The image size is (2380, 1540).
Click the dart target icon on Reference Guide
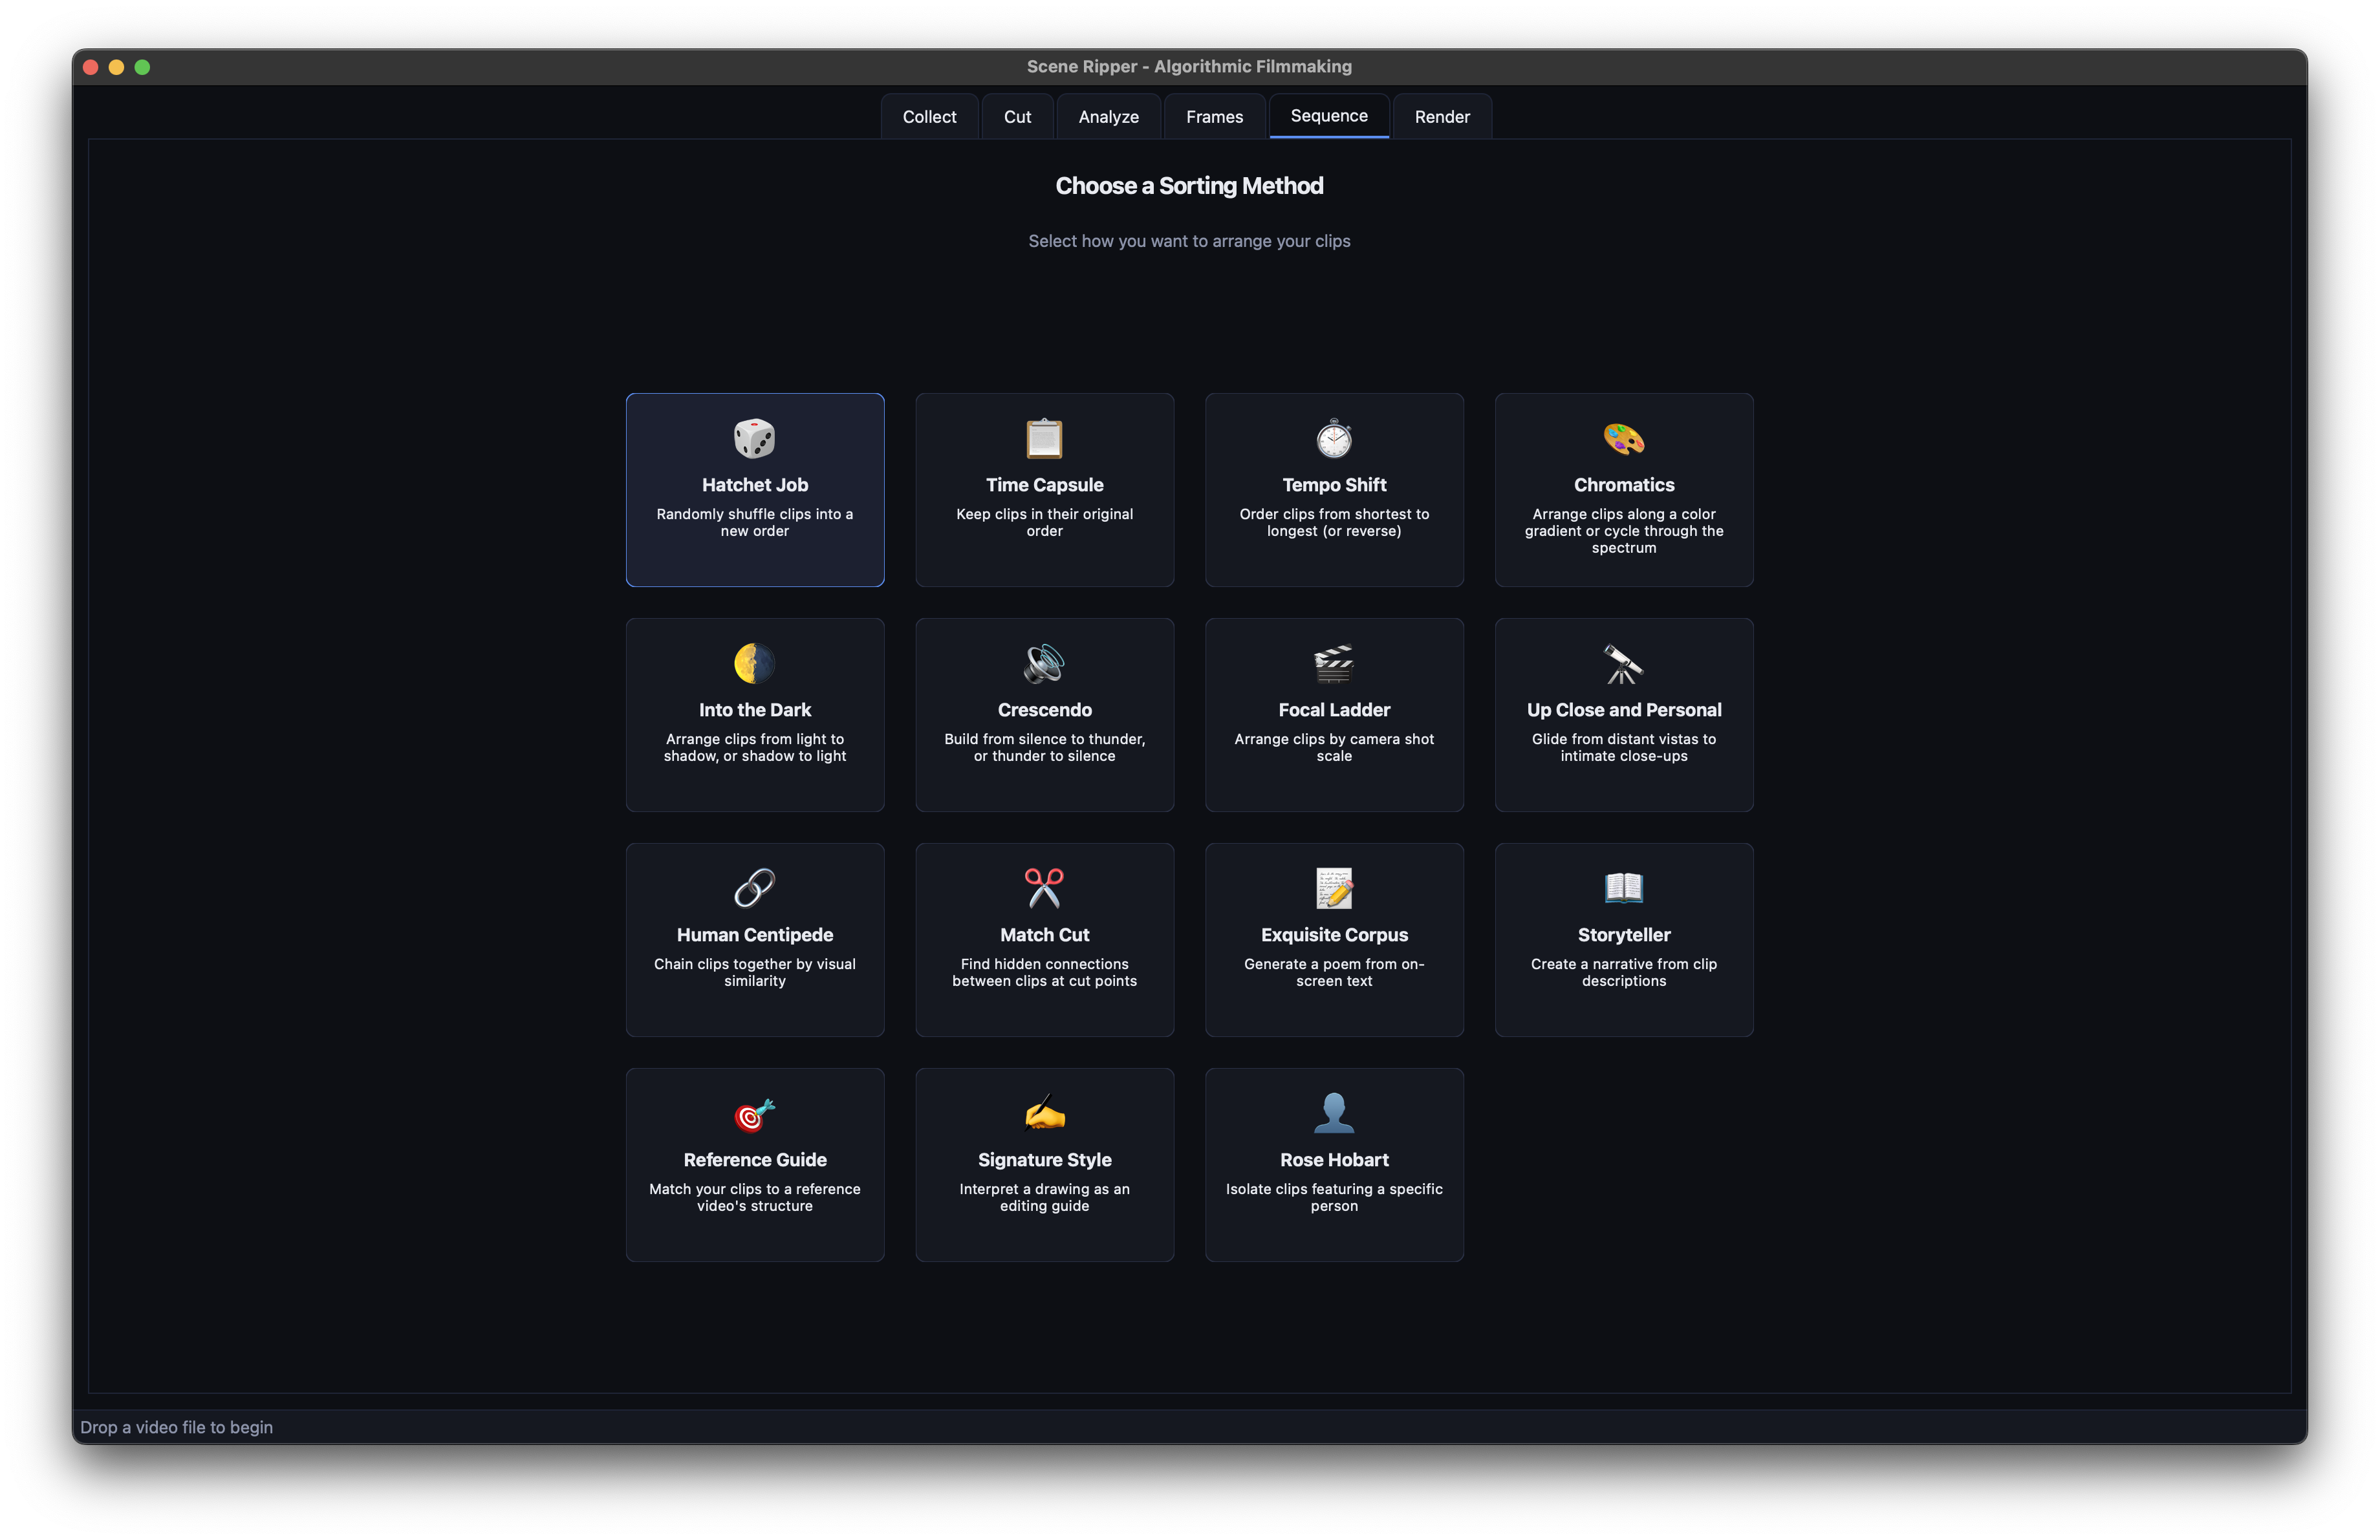(755, 1113)
